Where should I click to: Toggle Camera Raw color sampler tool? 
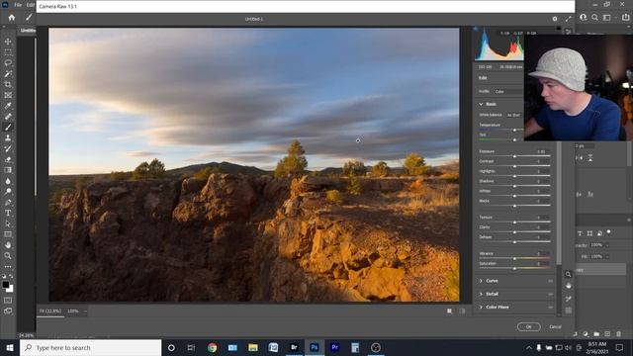point(568,299)
